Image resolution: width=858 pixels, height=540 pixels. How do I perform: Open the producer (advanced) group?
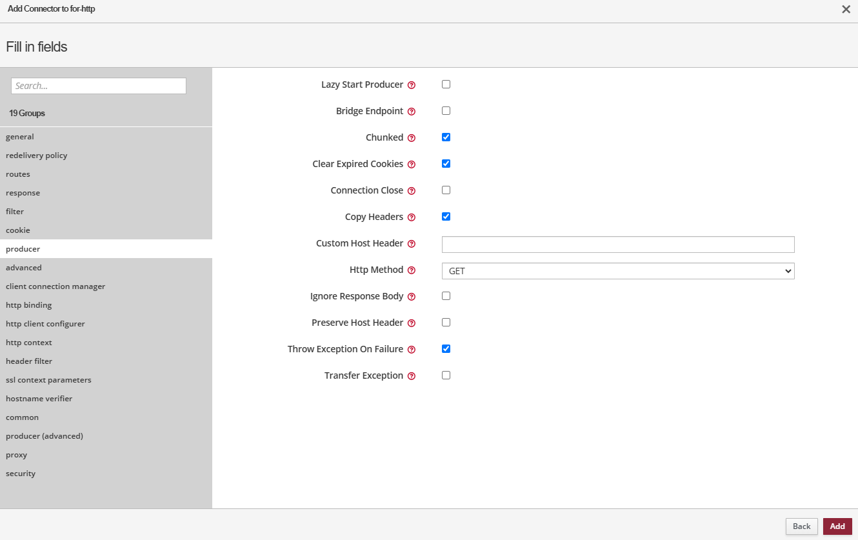45,436
